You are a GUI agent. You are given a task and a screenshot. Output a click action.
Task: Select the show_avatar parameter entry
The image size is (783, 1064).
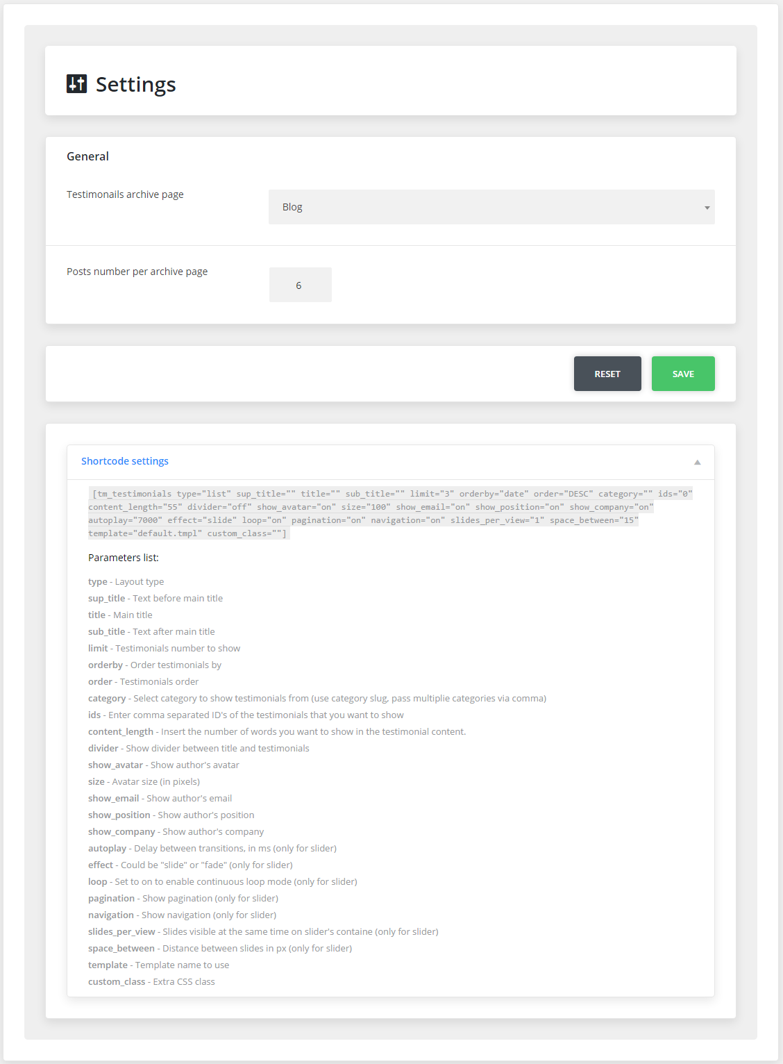tap(163, 765)
